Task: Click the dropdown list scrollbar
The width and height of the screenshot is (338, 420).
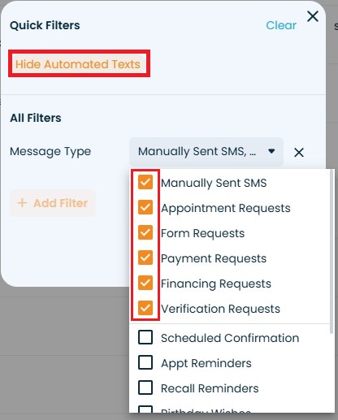Action: coord(331,252)
